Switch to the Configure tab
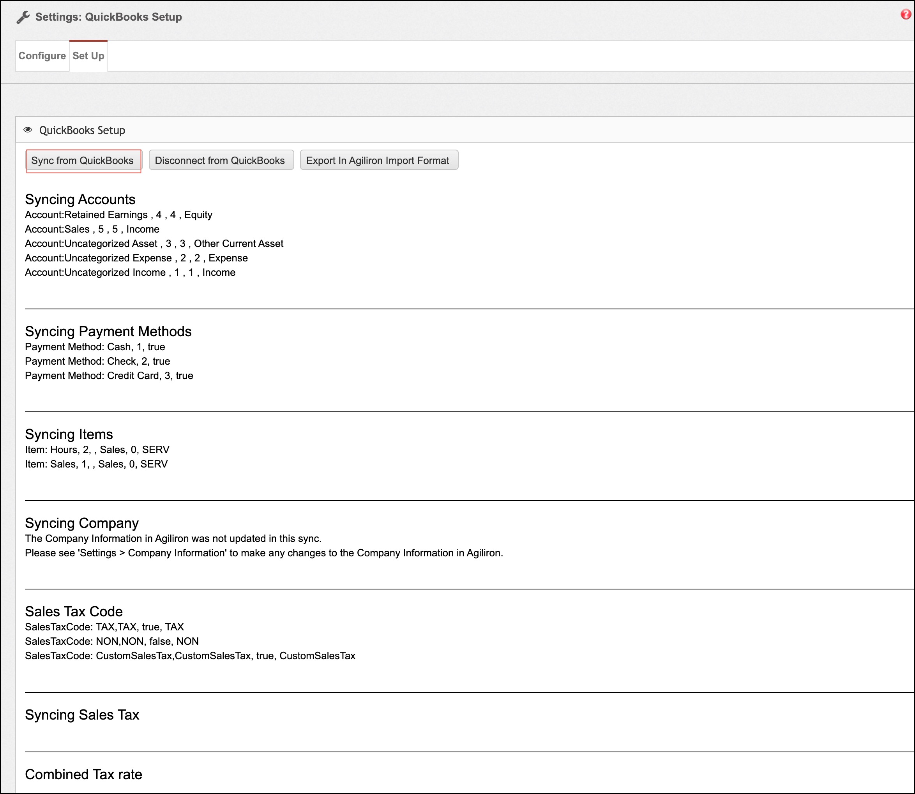The width and height of the screenshot is (915, 794). tap(42, 56)
